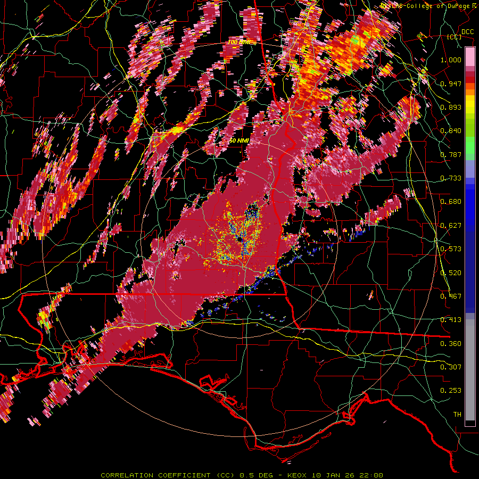
Task: Click the bright green color bar segment
Action: [470, 145]
